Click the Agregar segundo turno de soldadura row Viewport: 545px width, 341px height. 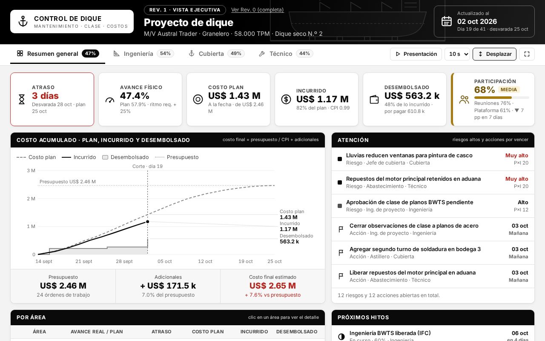pos(433,253)
